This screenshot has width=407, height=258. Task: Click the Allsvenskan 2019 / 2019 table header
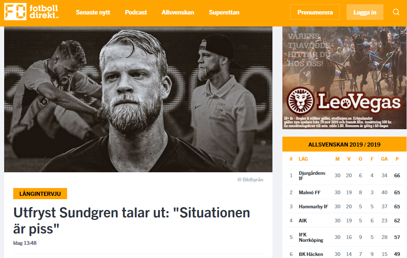[344, 144]
